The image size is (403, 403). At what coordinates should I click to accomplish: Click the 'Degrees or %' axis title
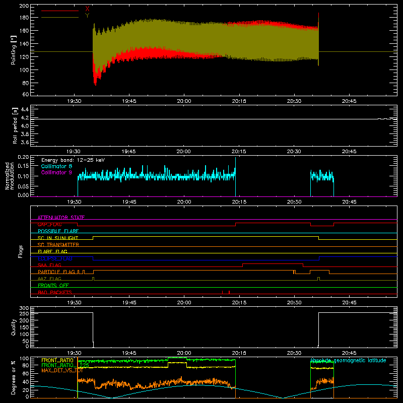[14, 377]
